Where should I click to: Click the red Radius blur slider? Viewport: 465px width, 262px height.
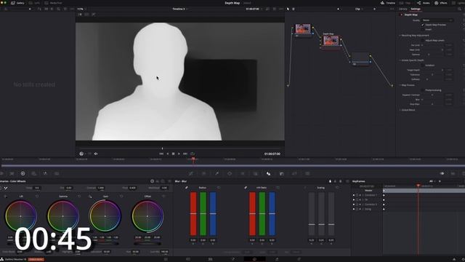[193, 213]
